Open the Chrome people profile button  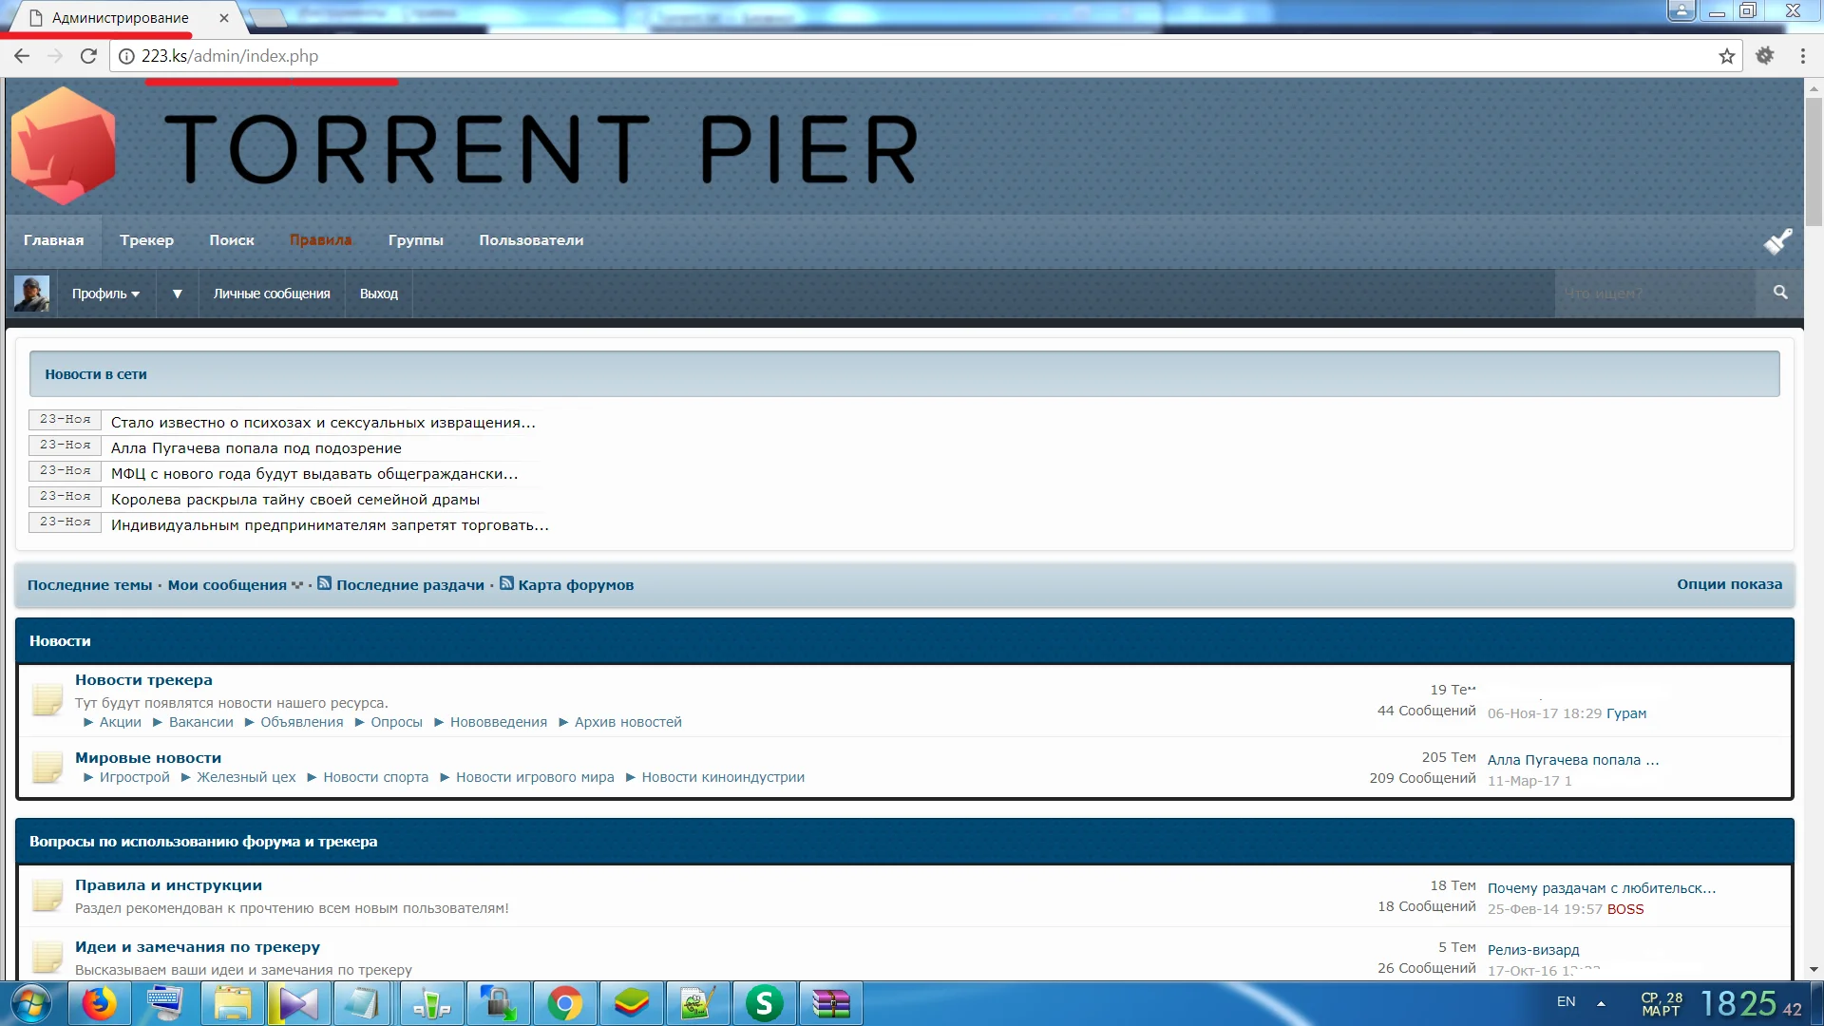pyautogui.click(x=1681, y=10)
